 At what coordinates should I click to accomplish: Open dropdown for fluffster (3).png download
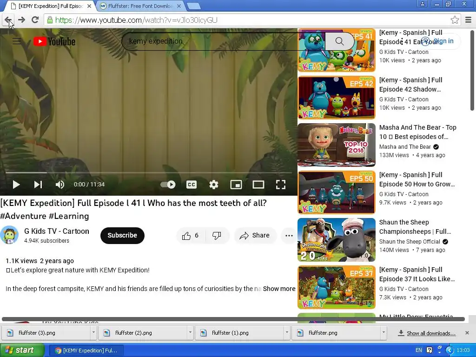coord(93,333)
